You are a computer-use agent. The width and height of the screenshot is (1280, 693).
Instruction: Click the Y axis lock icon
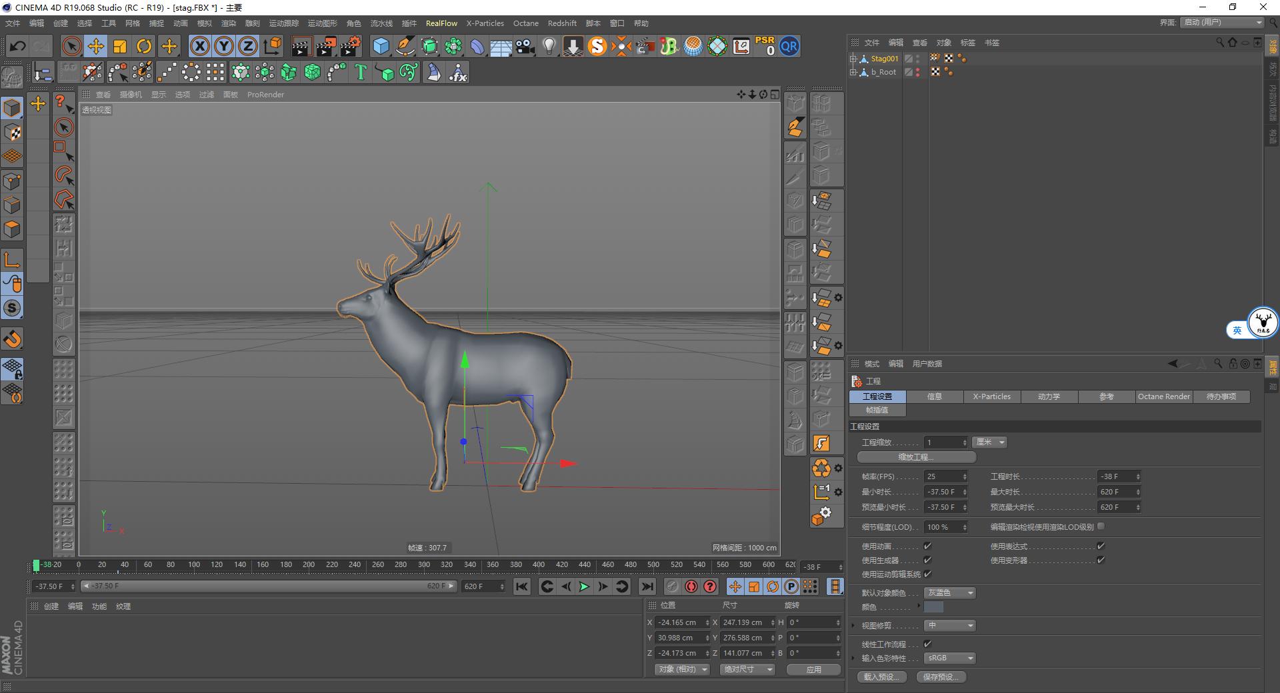point(223,46)
